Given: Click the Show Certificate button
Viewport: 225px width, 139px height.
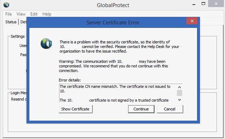Looking at the screenshot, I should click(x=76, y=109).
